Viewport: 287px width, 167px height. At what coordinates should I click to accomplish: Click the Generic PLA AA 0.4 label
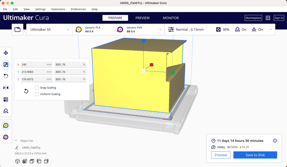(x=92, y=30)
